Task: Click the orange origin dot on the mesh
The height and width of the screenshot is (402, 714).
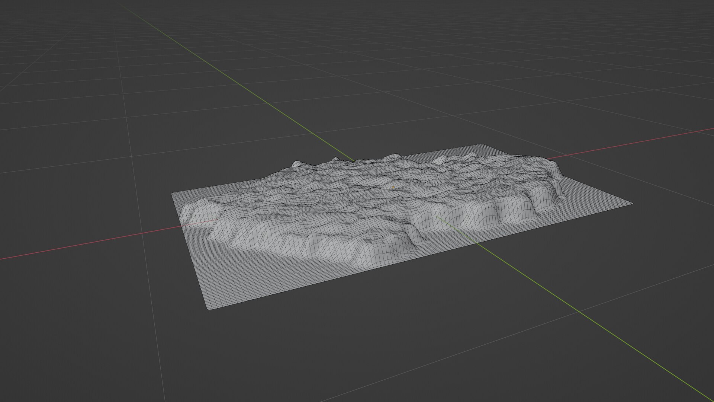Action: 393,187
